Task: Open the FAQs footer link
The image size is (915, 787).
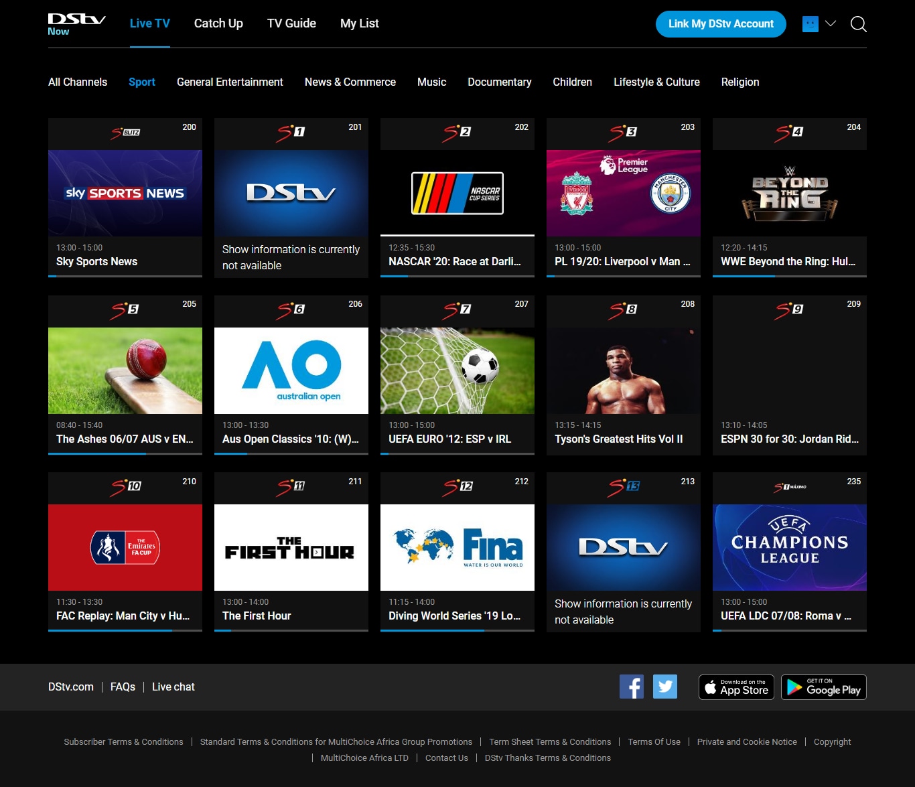Action: [123, 687]
